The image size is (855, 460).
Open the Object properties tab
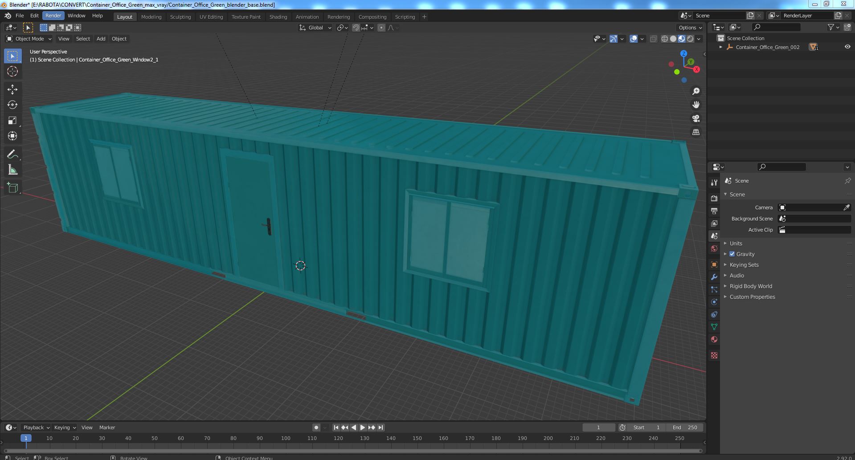coord(714,265)
